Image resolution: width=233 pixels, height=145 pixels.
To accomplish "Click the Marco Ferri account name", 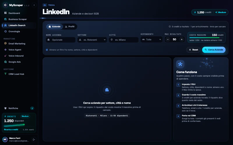I will (x=15, y=138).
